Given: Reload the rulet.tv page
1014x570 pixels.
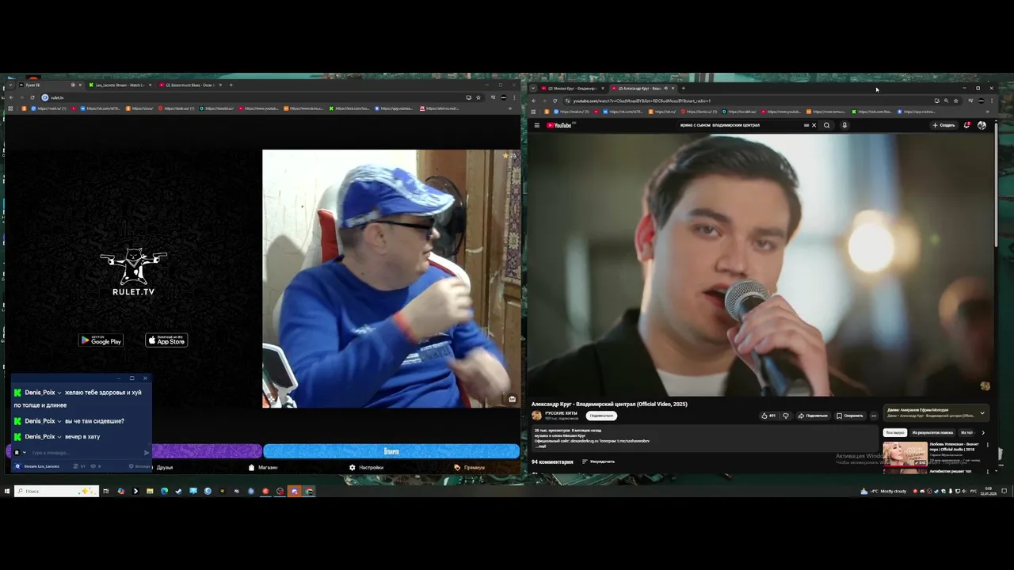Looking at the screenshot, I should pyautogui.click(x=32, y=97).
